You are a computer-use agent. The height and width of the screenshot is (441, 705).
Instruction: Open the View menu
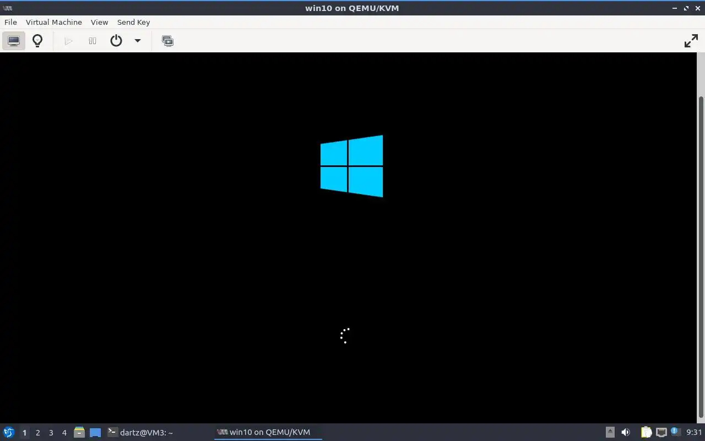(x=99, y=22)
